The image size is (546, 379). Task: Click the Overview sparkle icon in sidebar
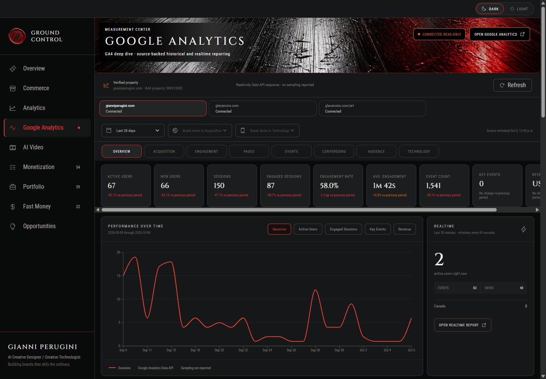pos(13,69)
